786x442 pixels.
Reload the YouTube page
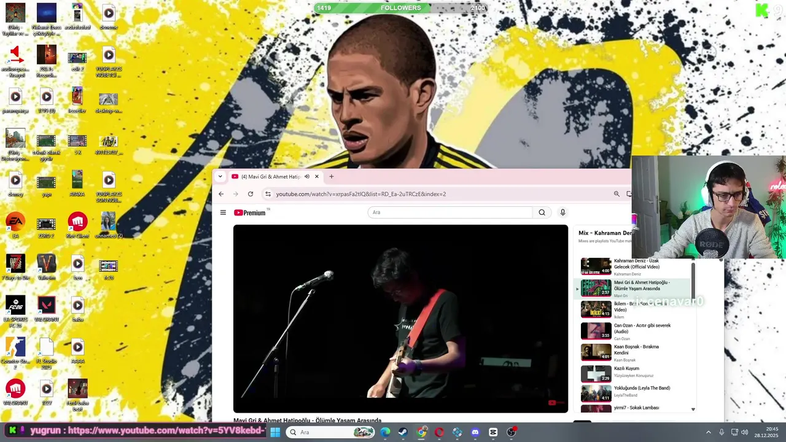[x=251, y=194]
